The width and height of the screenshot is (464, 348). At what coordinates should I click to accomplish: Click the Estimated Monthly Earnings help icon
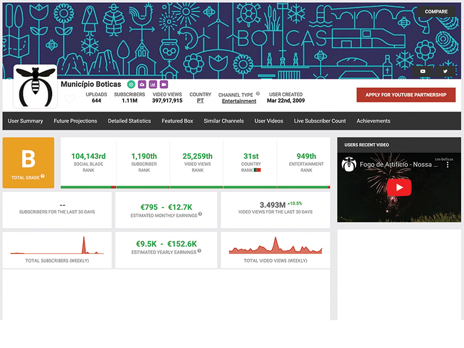coord(200,214)
